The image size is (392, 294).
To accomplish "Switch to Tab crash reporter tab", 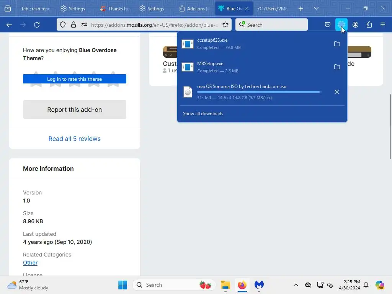I will (x=36, y=9).
